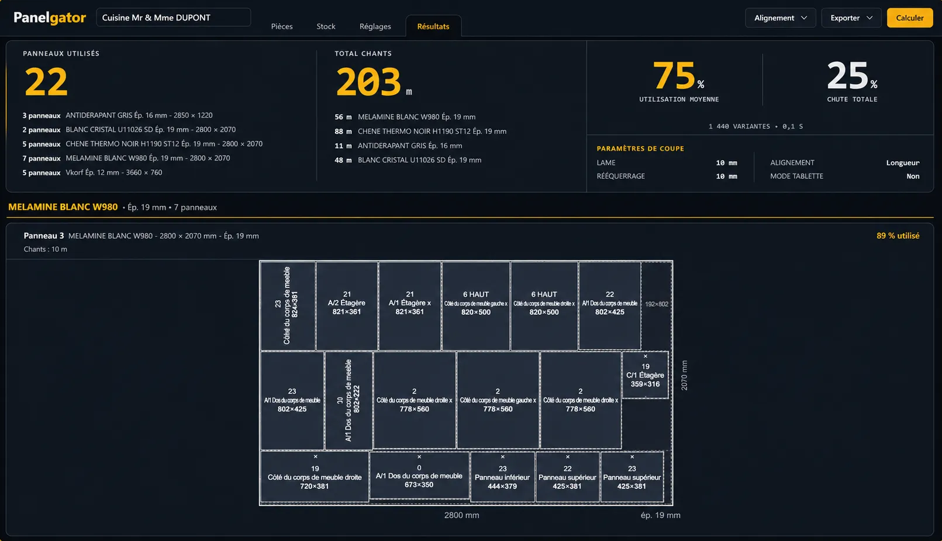The width and height of the screenshot is (942, 541).
Task: Select the 3 panneaux ANTIDERAPANT GRIS row
Action: (x=118, y=116)
